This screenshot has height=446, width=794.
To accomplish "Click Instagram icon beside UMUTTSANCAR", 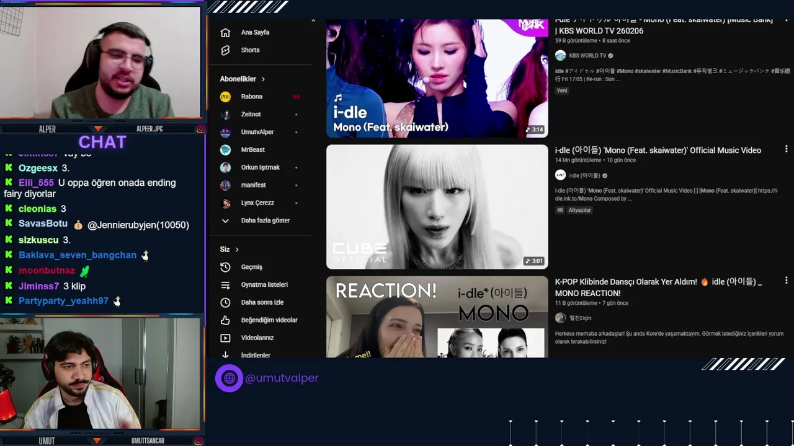I will [x=198, y=441].
